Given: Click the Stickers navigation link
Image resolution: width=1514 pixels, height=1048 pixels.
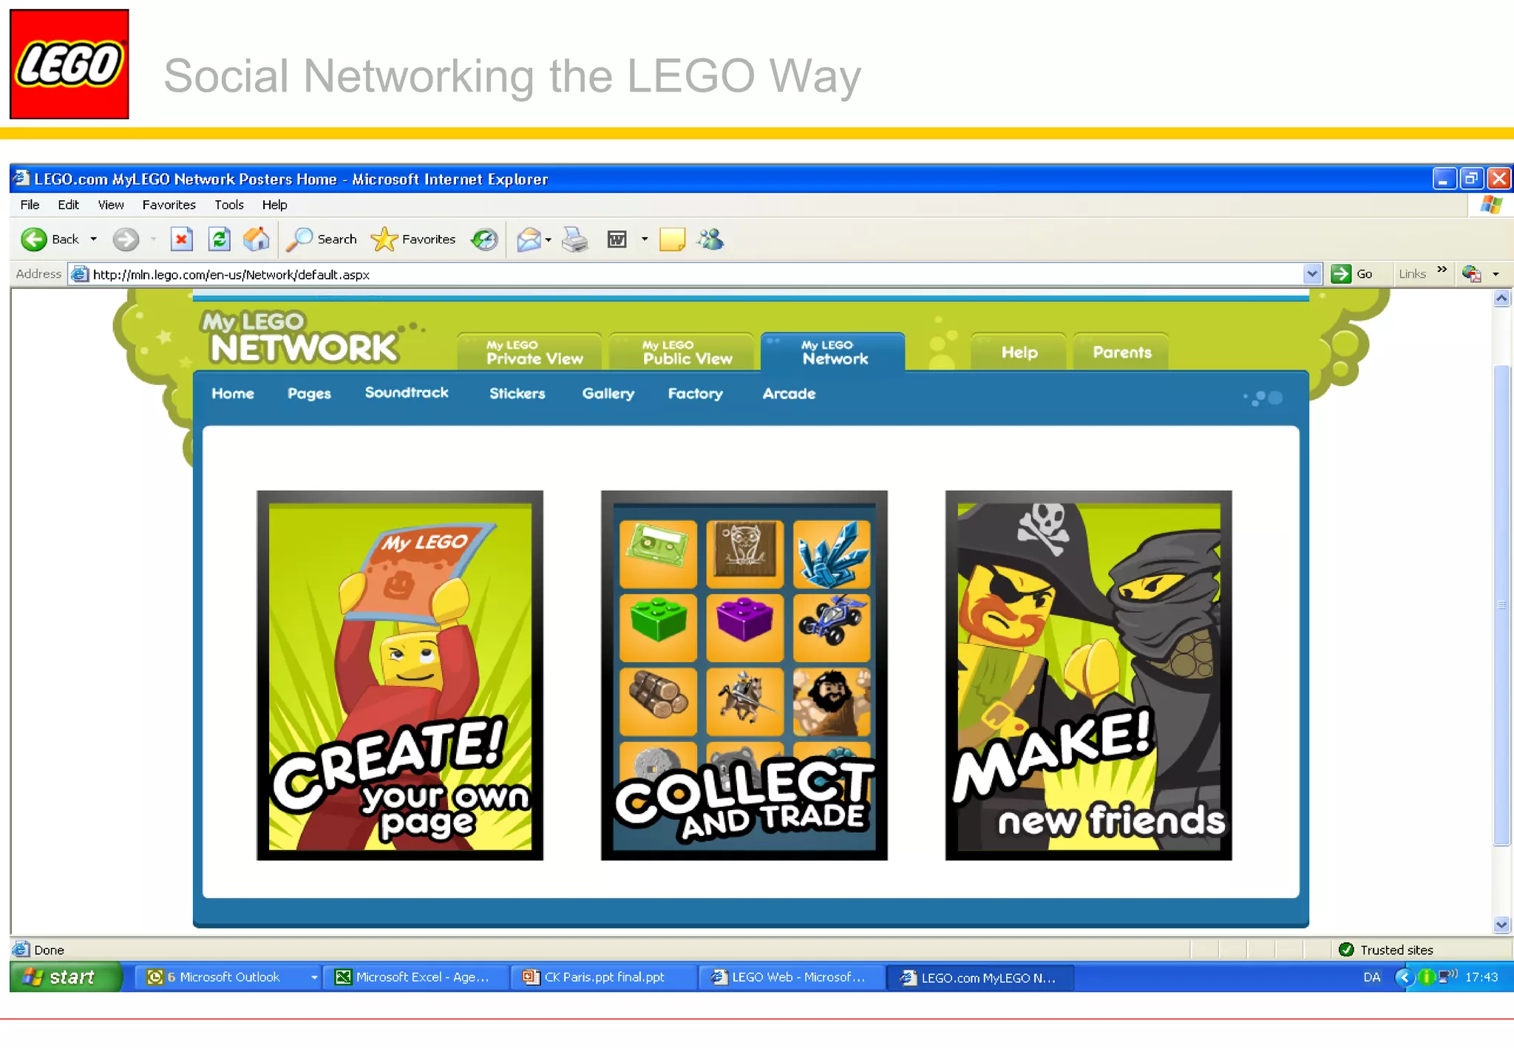Looking at the screenshot, I should pyautogui.click(x=517, y=394).
